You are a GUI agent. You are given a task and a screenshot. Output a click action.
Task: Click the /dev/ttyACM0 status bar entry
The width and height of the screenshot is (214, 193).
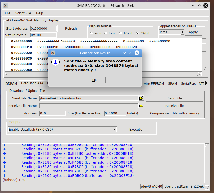coord(151,186)
